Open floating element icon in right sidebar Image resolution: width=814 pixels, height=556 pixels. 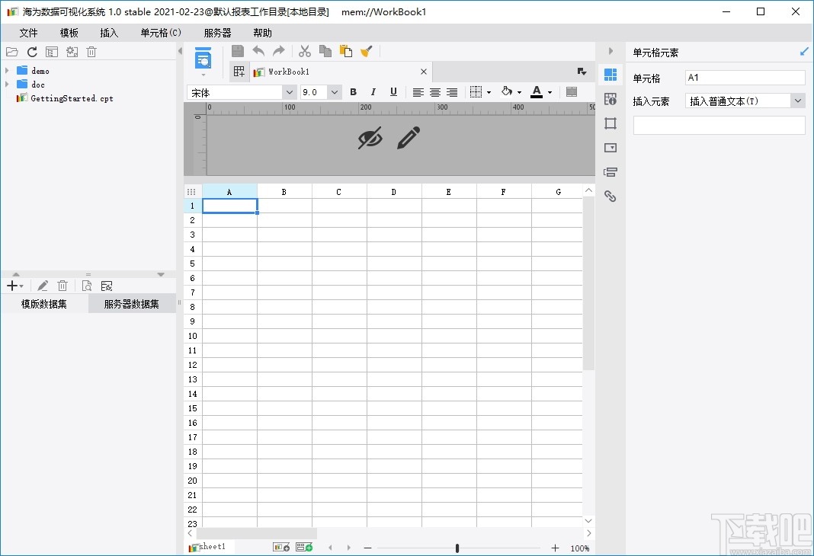[610, 123]
